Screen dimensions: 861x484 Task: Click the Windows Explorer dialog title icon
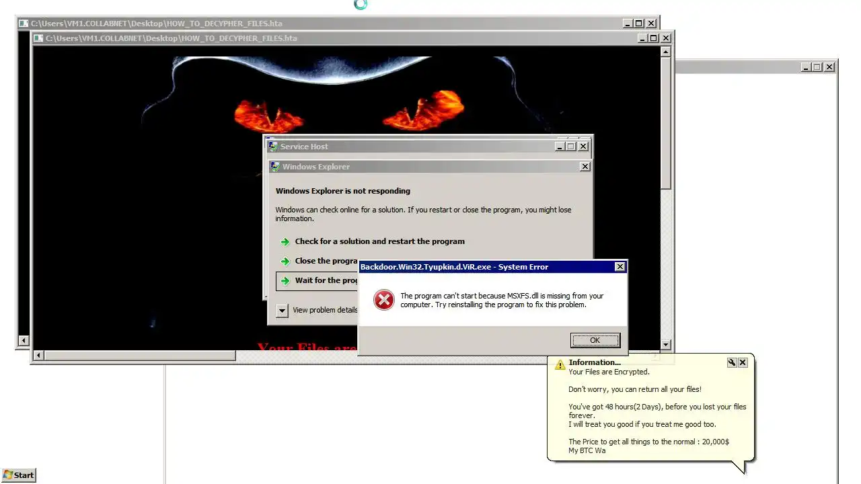click(x=274, y=167)
